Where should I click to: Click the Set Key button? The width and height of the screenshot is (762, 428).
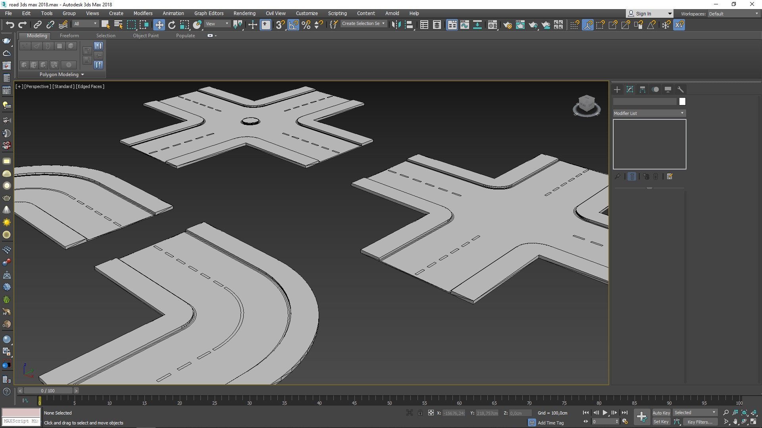coord(661,422)
